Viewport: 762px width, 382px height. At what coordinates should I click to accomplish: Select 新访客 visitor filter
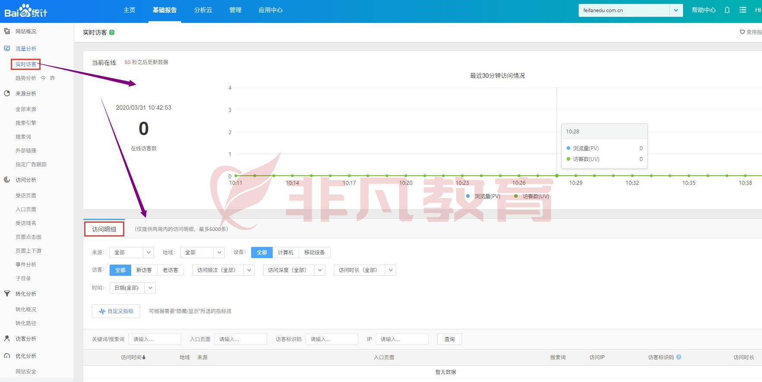[144, 270]
